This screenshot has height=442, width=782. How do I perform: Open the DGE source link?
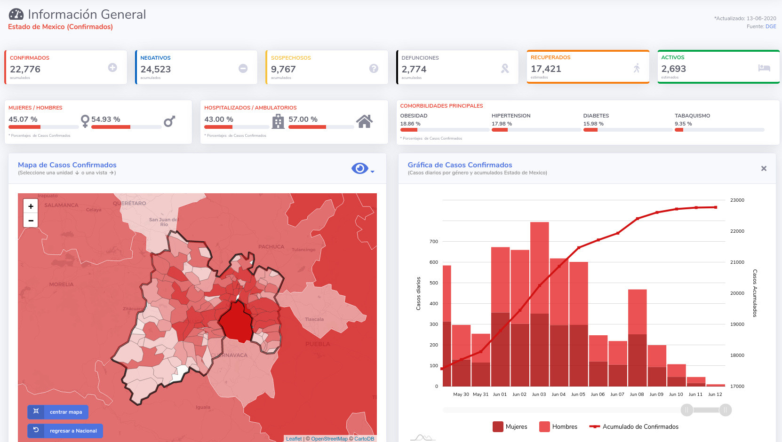(771, 26)
